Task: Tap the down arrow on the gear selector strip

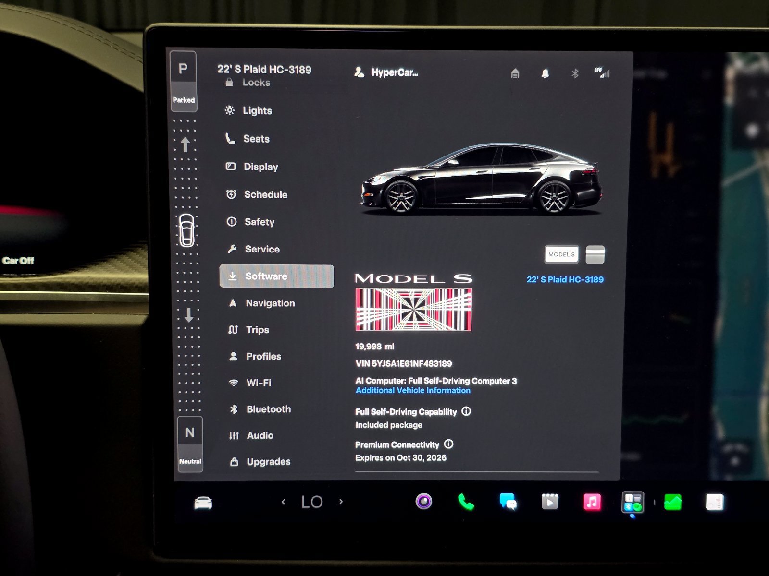Action: tap(189, 315)
